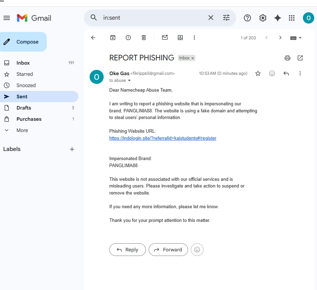Archive this email
The image size is (317, 290).
pos(113,38)
